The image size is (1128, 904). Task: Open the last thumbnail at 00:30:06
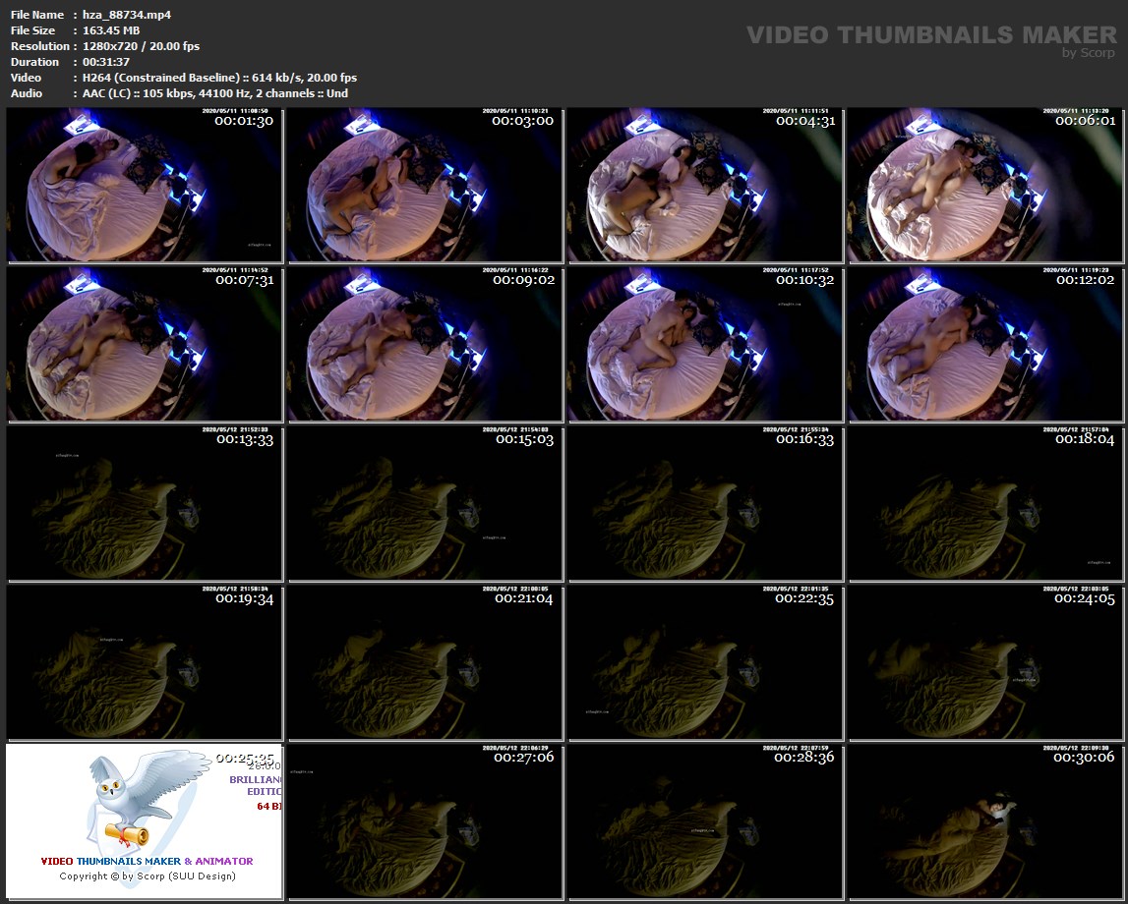[986, 821]
